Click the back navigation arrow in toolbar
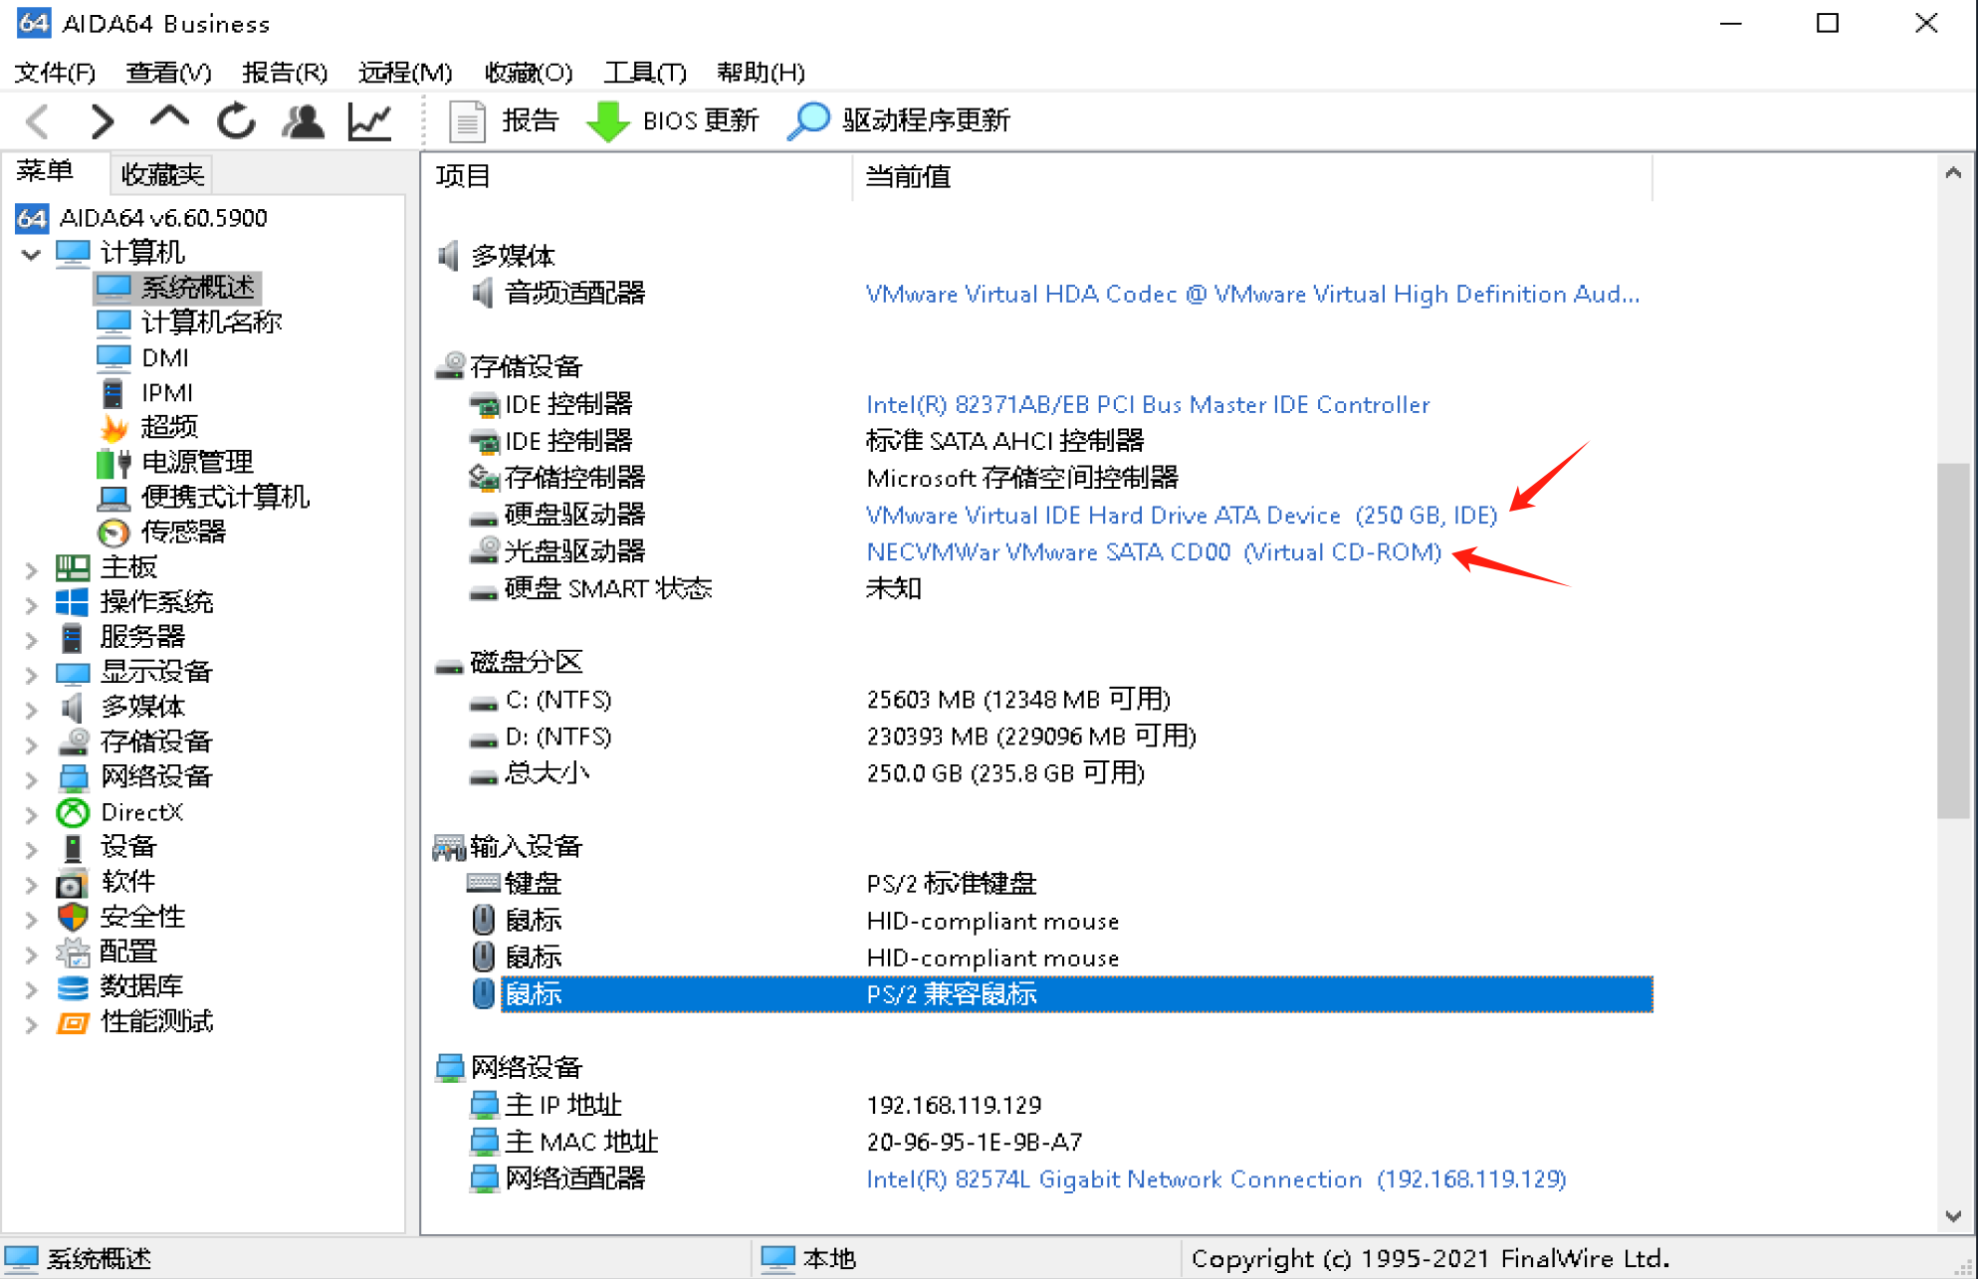The image size is (1978, 1279). tap(38, 121)
